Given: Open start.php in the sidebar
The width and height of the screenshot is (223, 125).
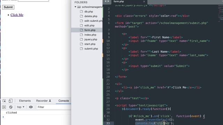Looking at the screenshot, I should tap(90, 44).
